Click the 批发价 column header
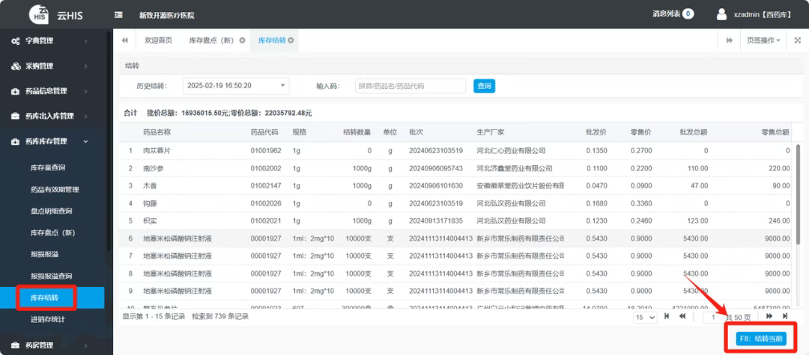Screen dimensions: 809x355 596,132
